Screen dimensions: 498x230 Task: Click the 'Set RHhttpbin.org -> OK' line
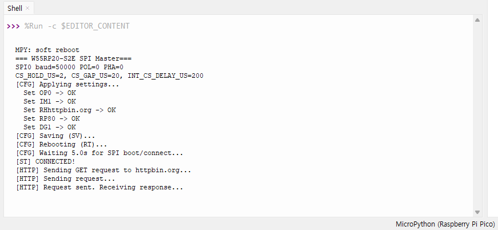pos(69,110)
